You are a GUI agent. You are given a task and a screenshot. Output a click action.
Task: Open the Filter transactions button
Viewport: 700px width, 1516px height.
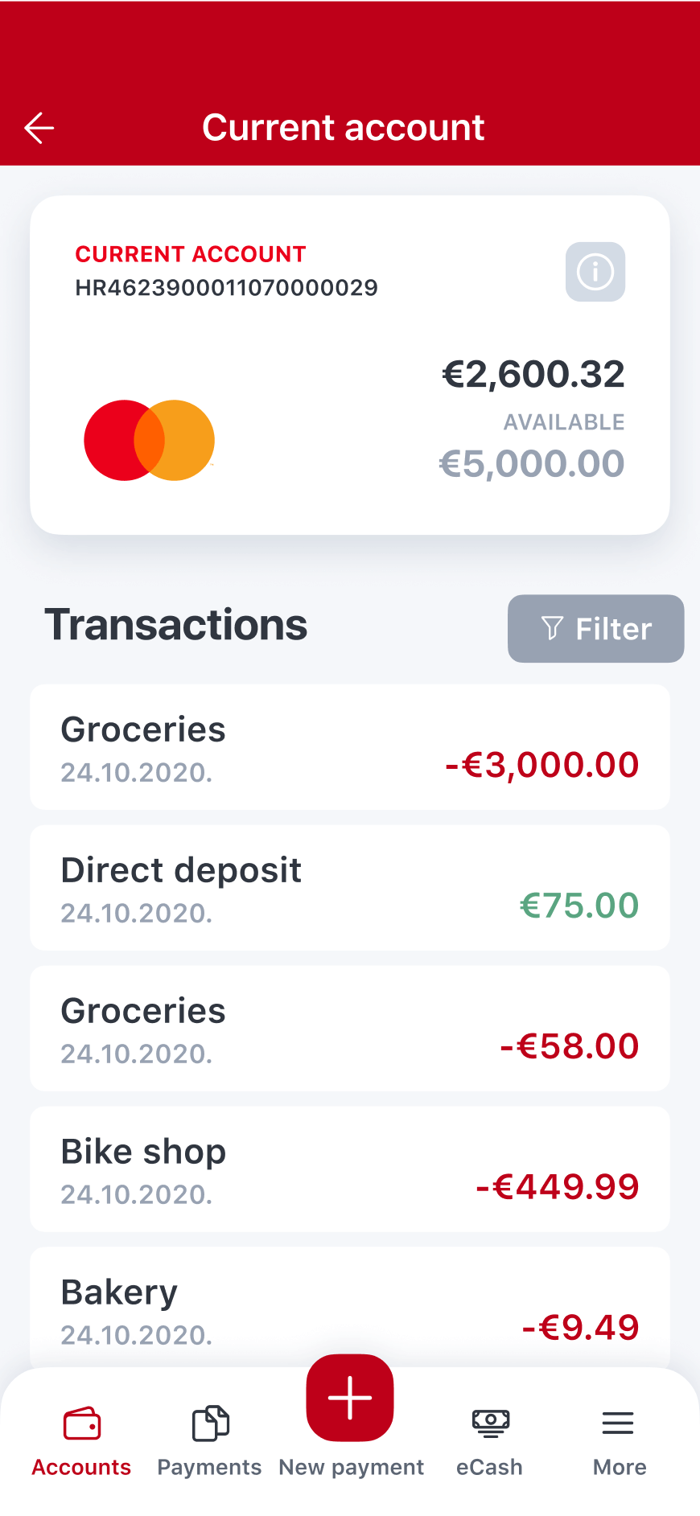click(596, 629)
